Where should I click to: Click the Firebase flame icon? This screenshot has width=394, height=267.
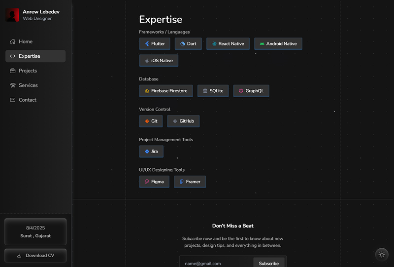147,91
